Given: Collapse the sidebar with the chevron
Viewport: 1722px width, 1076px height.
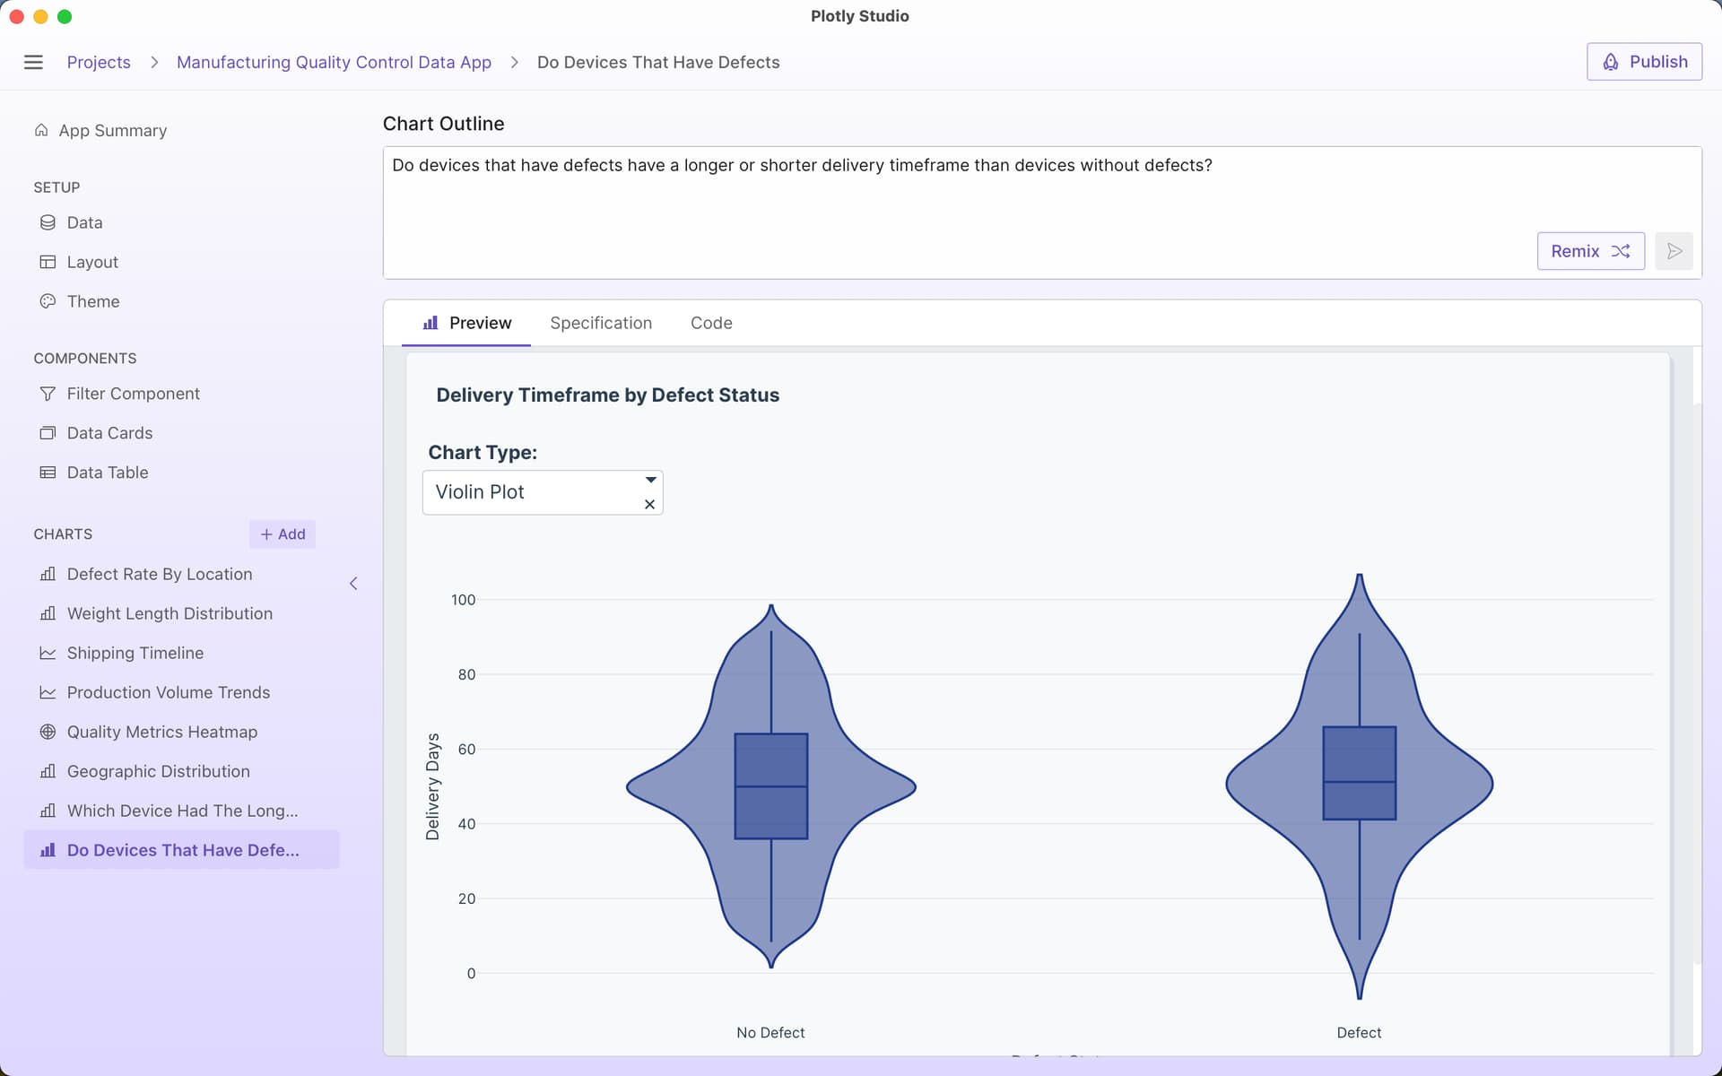Looking at the screenshot, I should click(353, 584).
